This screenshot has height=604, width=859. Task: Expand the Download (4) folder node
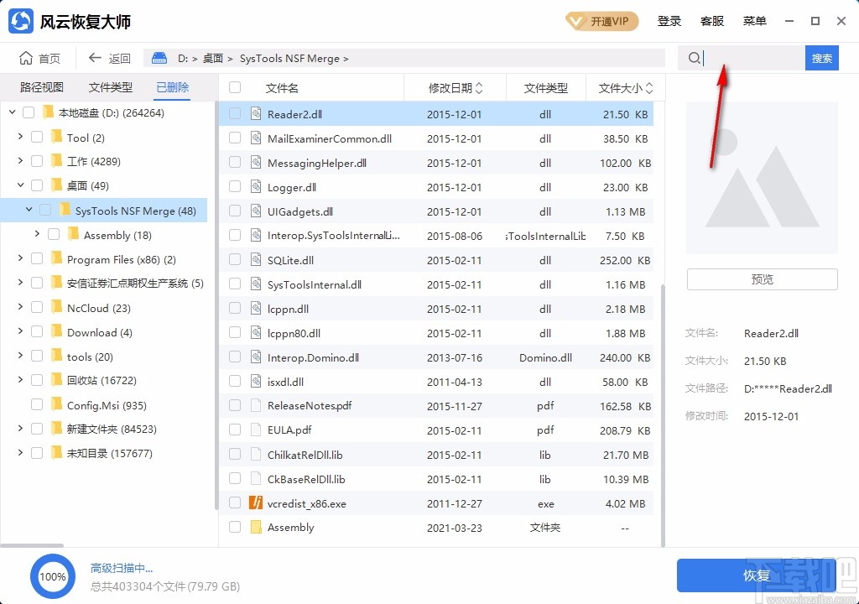tap(20, 331)
